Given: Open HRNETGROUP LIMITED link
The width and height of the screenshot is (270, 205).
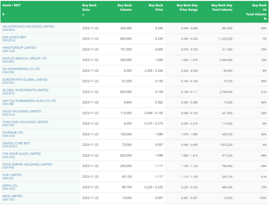Looking at the screenshot, I should click(x=19, y=48).
